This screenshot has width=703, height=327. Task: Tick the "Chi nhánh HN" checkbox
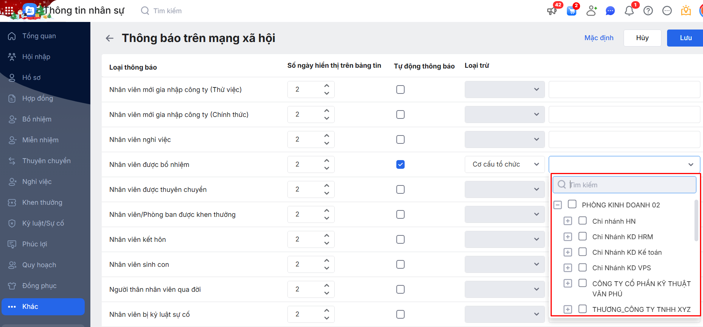click(583, 221)
